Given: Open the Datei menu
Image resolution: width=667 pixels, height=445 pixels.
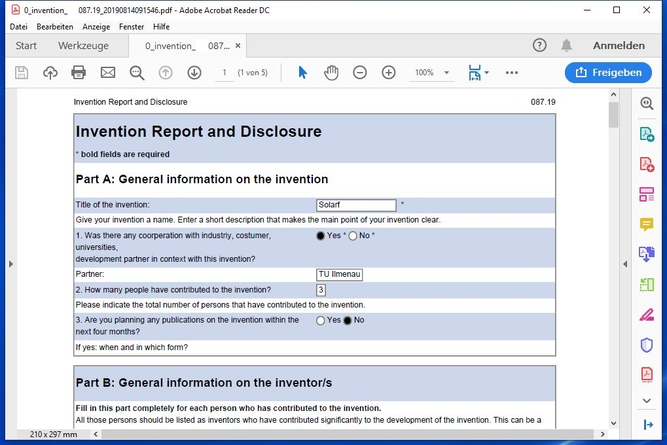Looking at the screenshot, I should (x=19, y=27).
